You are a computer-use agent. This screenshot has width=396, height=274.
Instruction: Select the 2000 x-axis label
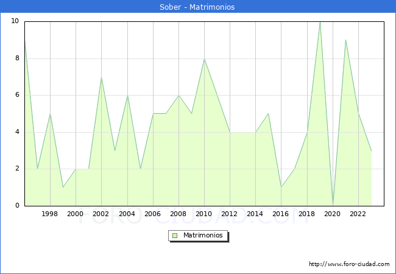click(76, 214)
